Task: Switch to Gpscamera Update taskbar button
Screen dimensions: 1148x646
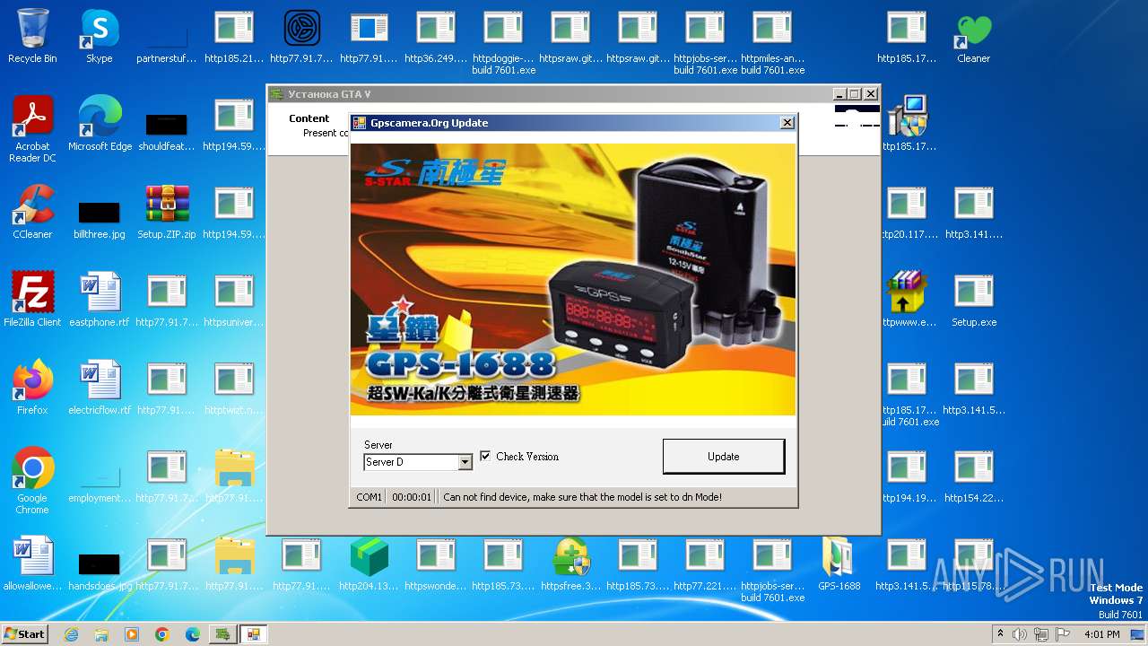Action: [x=253, y=633]
